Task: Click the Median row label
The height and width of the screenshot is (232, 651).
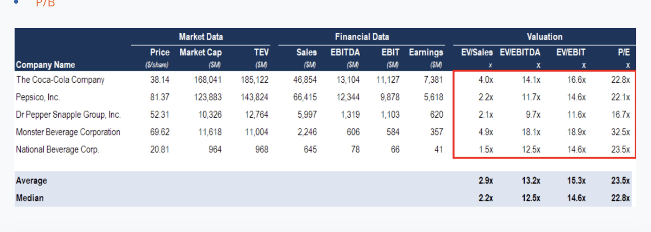Action: pos(30,198)
